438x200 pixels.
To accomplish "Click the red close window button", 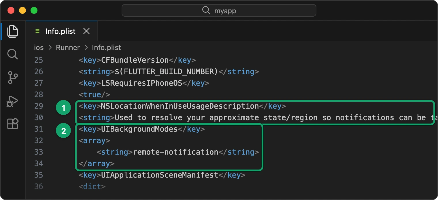I will 11,11.
